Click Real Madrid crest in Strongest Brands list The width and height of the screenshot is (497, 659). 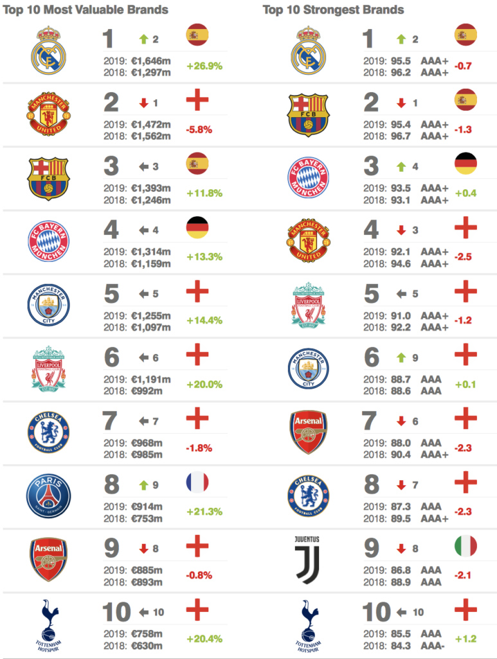pos(309,50)
